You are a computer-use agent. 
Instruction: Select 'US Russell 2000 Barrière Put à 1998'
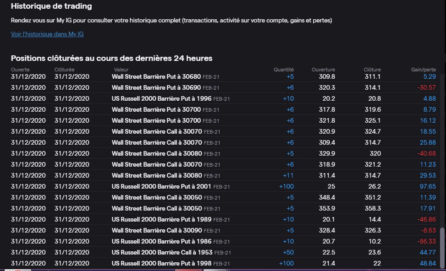click(161, 263)
